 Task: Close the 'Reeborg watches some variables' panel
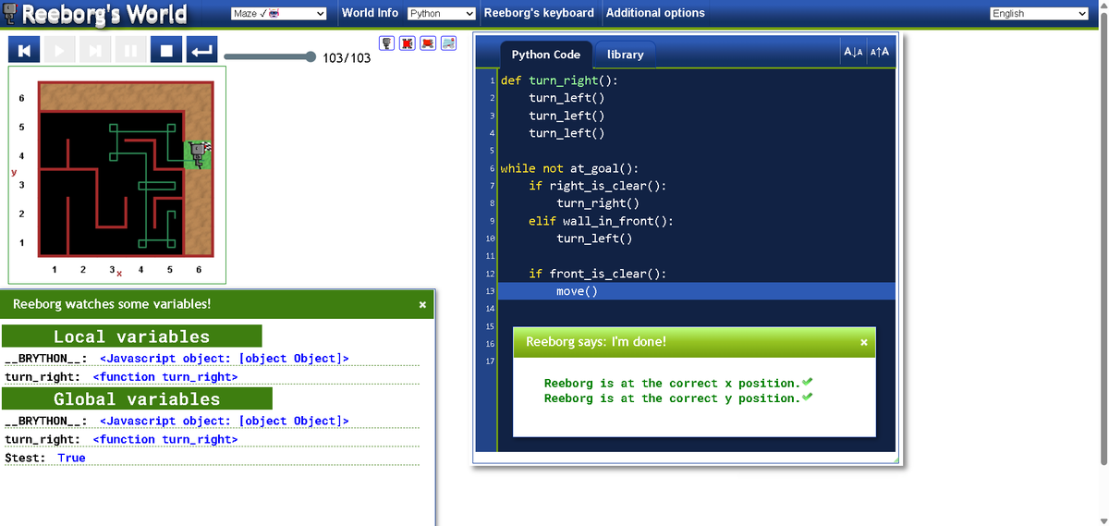coord(422,304)
